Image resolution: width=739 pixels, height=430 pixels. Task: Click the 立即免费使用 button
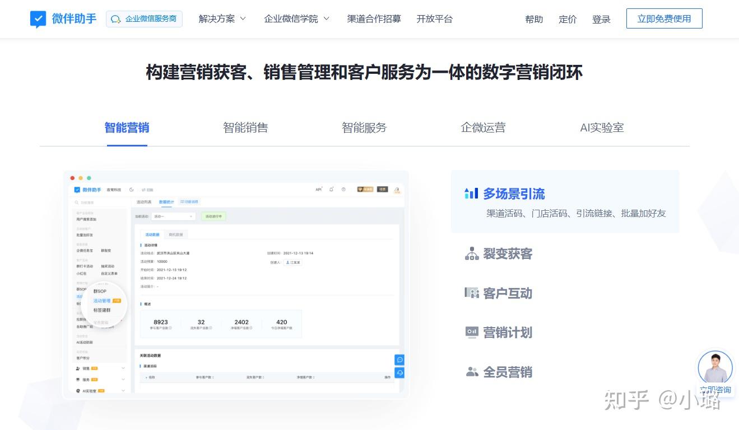(x=664, y=18)
